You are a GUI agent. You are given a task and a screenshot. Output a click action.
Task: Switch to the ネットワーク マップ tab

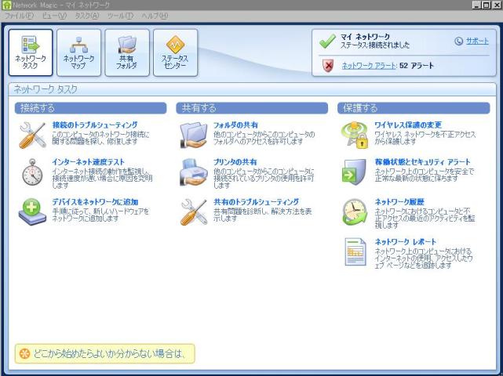(78, 52)
